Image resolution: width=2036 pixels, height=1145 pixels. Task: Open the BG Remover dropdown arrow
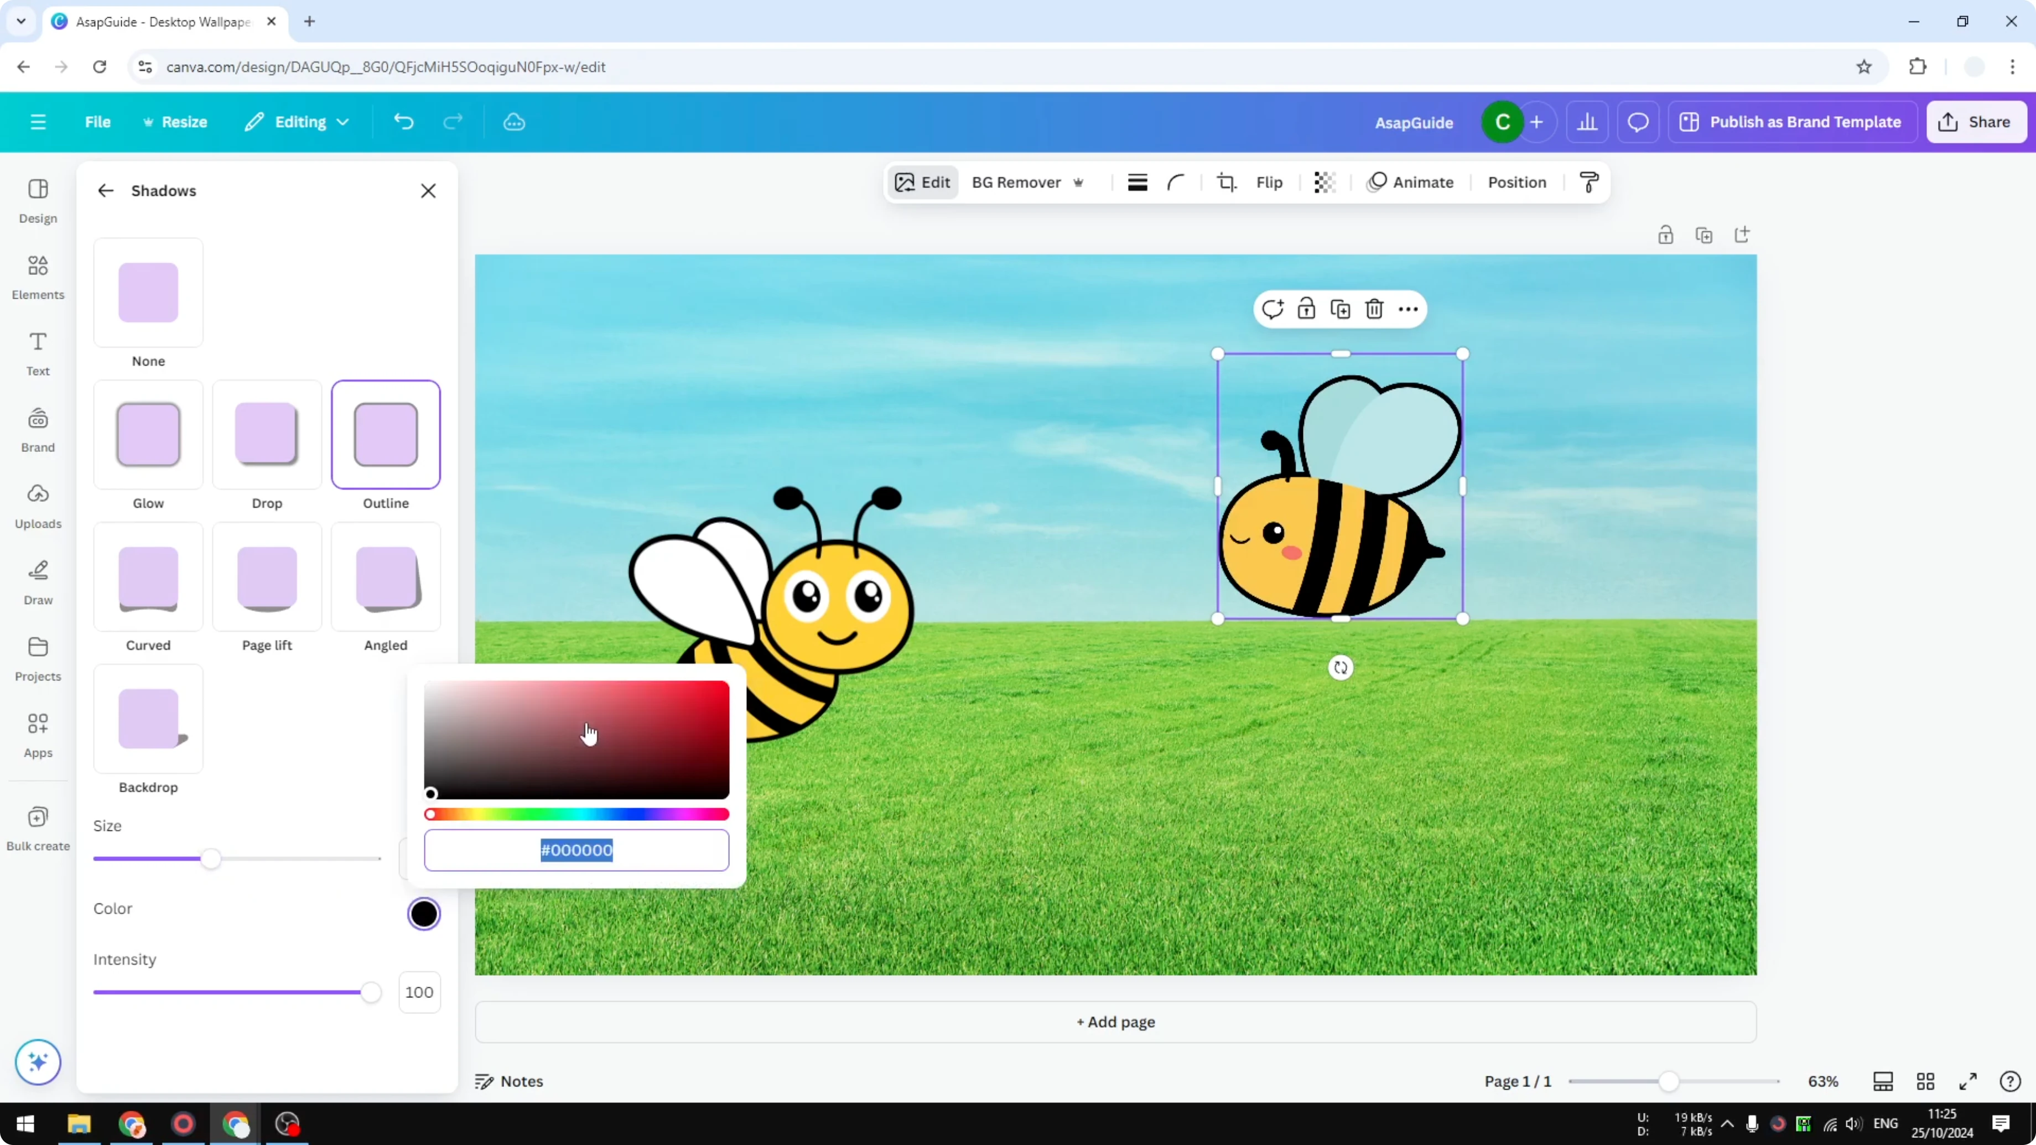[x=1079, y=183]
